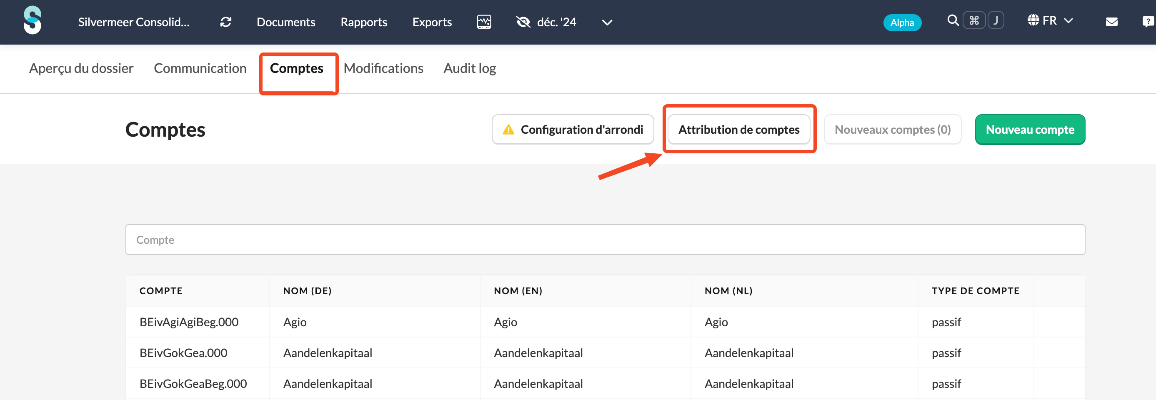Screen dimensions: 1156x400
Task: Click Agio in the NOM (EN) column
Action: (x=506, y=322)
